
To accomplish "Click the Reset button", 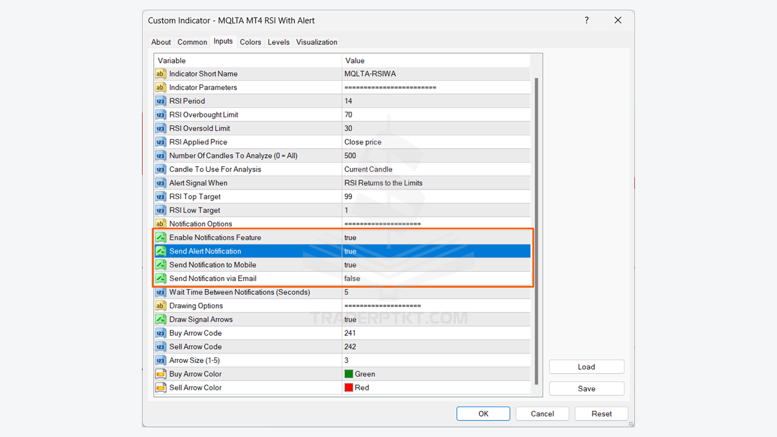I will [602, 413].
